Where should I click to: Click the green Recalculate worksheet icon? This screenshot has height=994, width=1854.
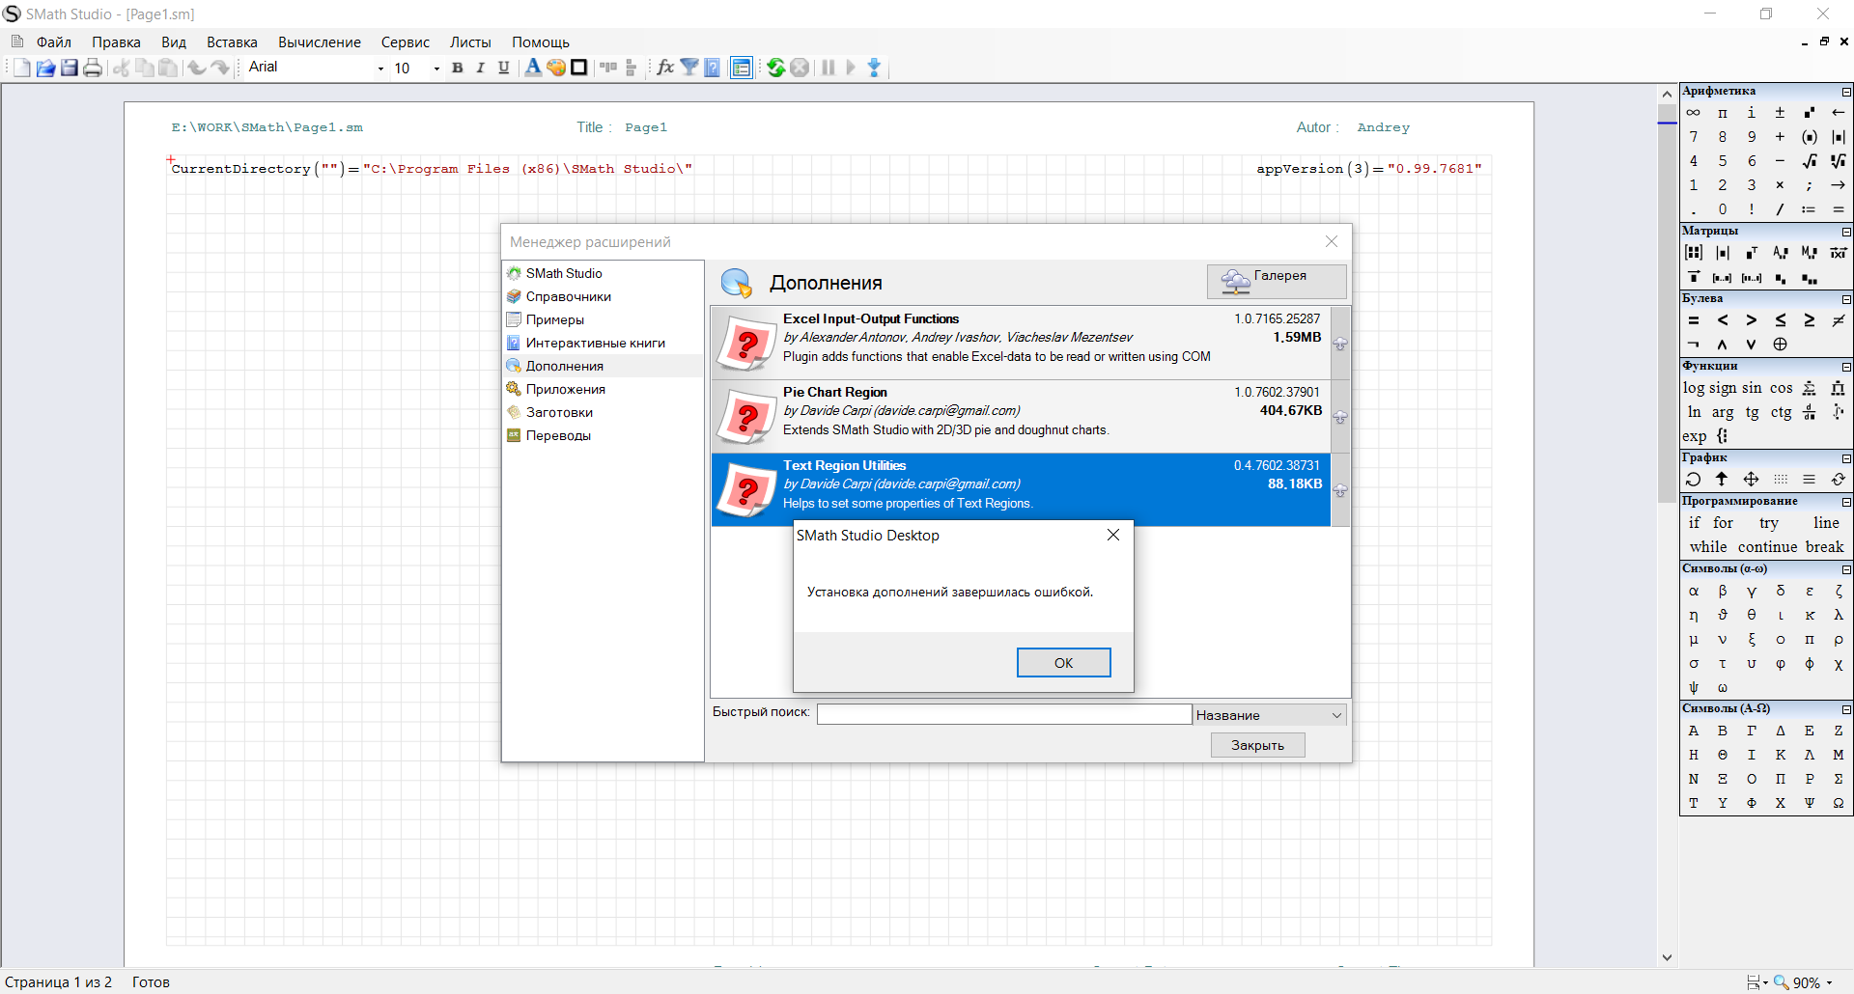point(775,68)
